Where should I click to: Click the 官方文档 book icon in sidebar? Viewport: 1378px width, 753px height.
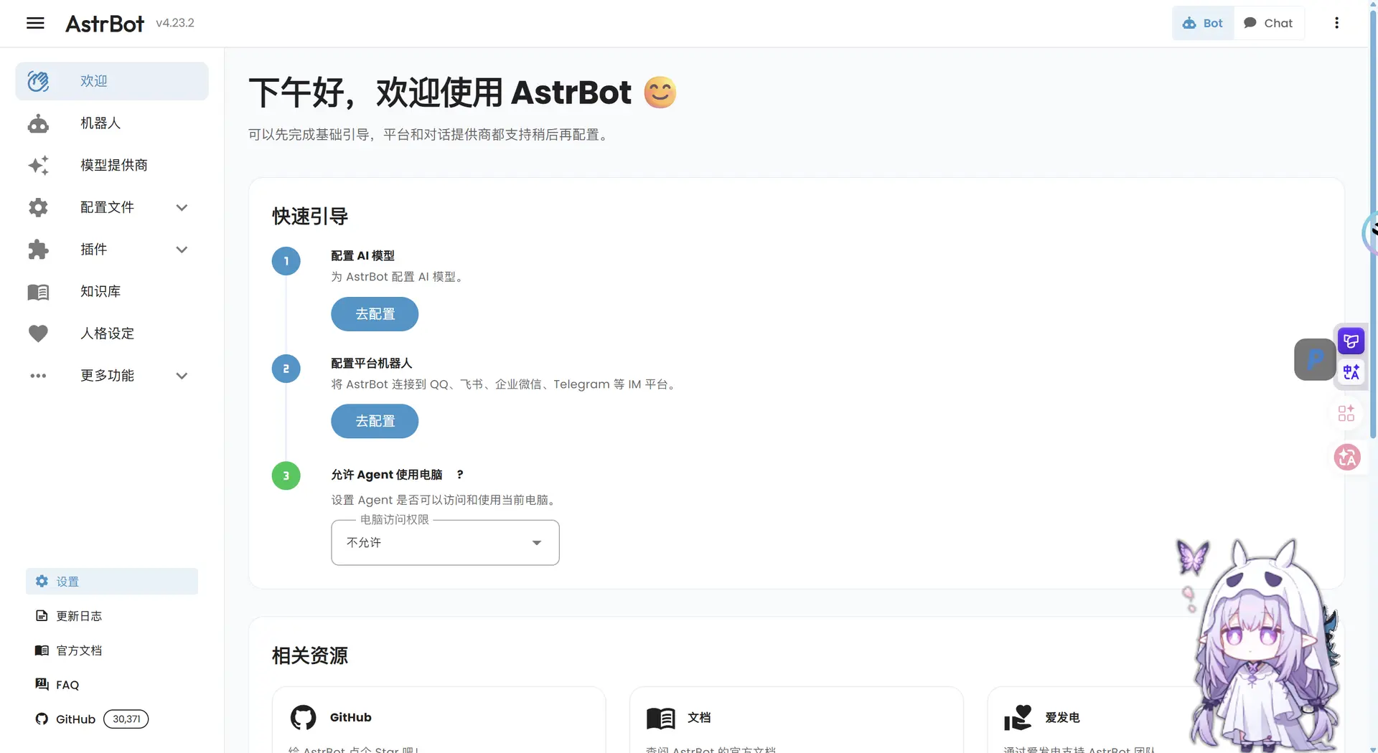[42, 650]
